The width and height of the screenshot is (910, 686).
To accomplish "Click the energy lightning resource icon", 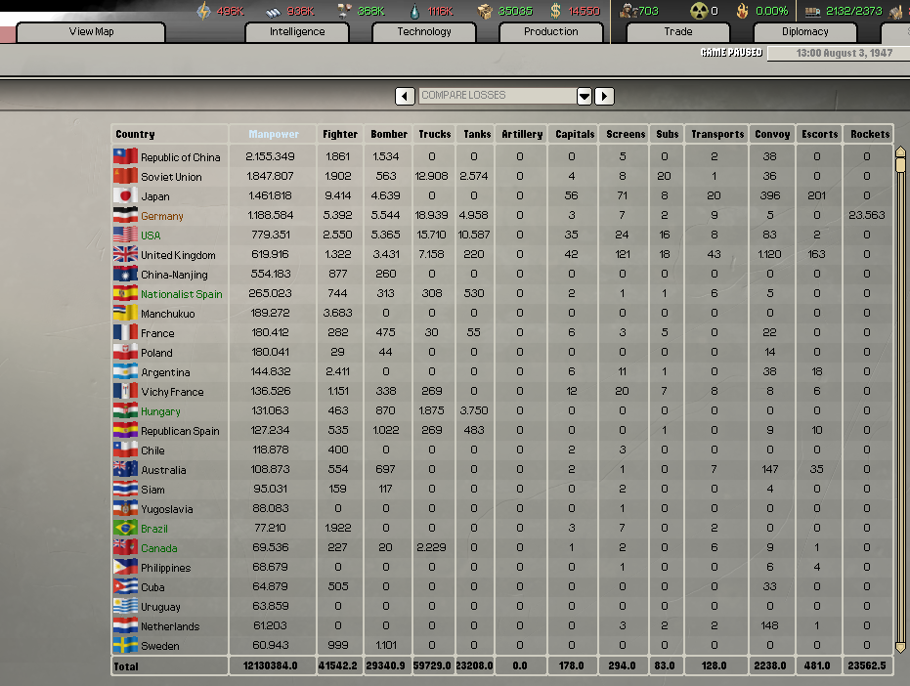I will [203, 11].
